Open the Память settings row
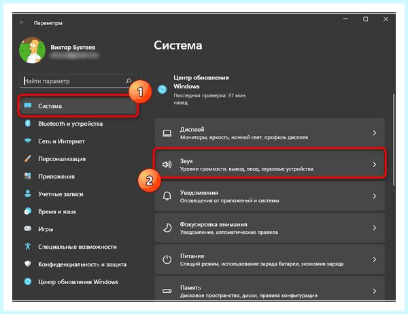Viewport: 408px width, 314px height. pos(270,289)
